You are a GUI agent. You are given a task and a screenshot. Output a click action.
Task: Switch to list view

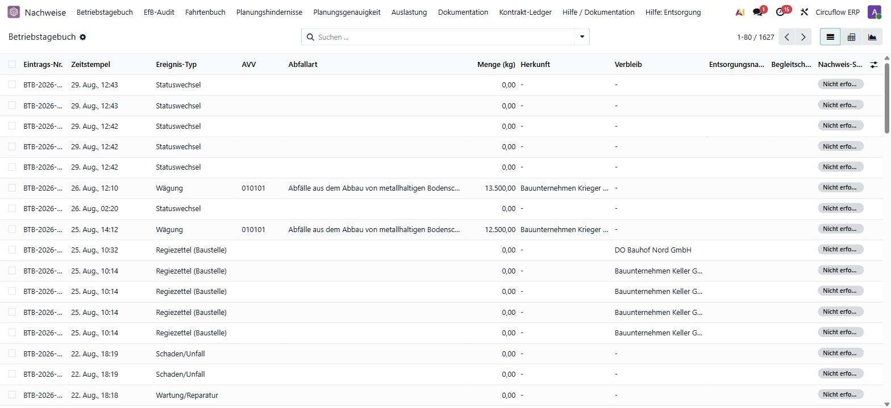(x=830, y=37)
